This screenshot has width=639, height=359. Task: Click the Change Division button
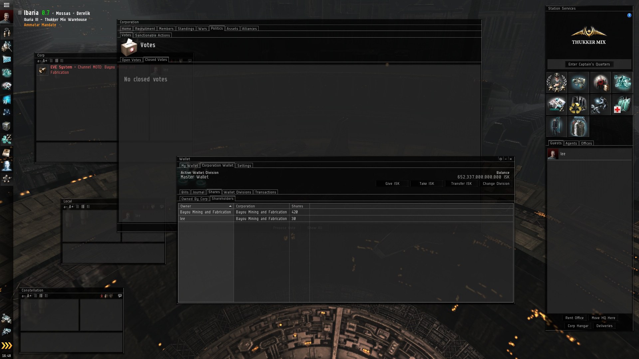496,183
